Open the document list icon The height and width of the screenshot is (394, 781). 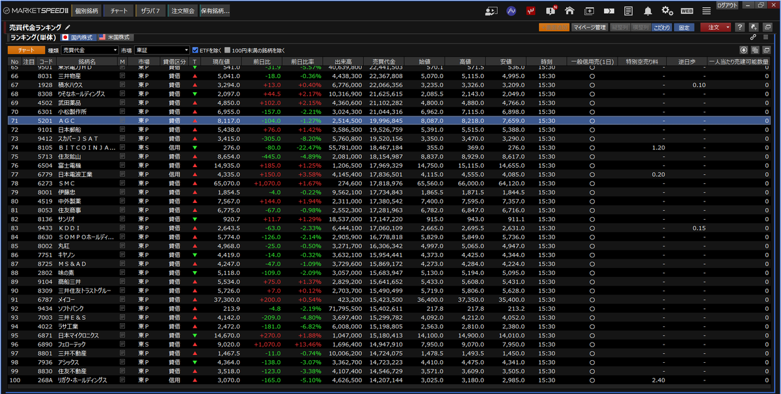[629, 11]
